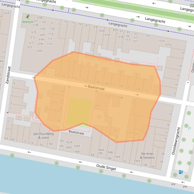Click house number 9B on Baatstraat
The image size is (194, 194).
98,82
